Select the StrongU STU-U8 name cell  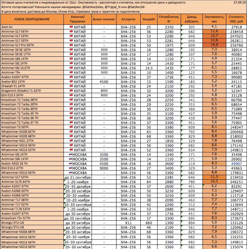[x=32, y=227]
